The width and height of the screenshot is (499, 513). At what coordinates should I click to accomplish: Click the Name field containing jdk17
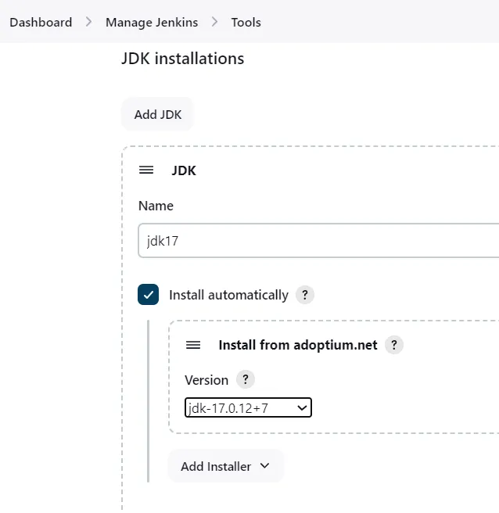318,241
